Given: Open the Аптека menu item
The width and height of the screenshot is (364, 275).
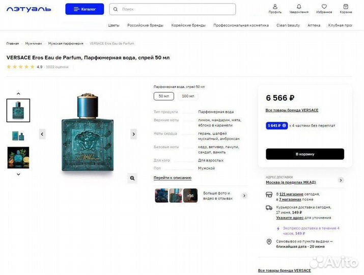Looking at the screenshot, I should tap(314, 25).
